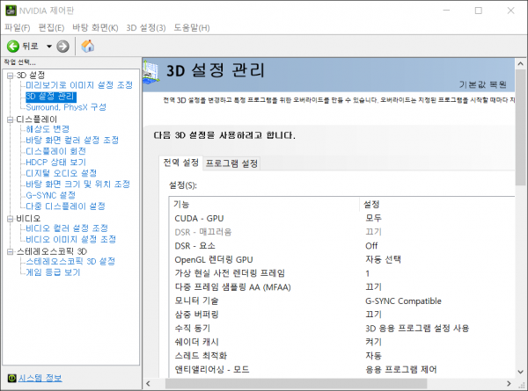Open the 도움말(H) menu

[x=192, y=27]
